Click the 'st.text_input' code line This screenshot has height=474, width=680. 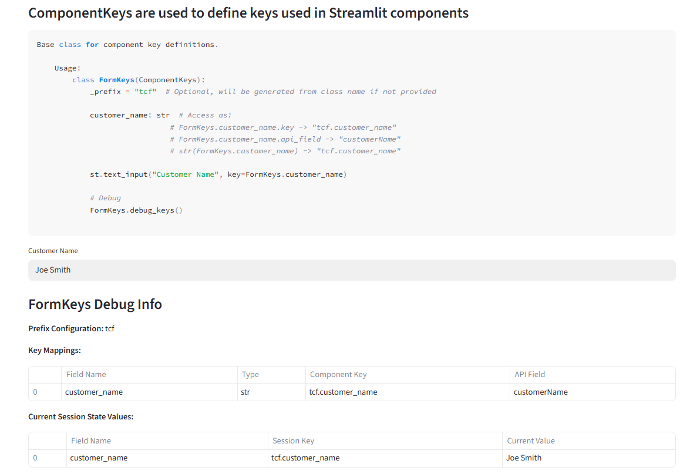pos(218,174)
